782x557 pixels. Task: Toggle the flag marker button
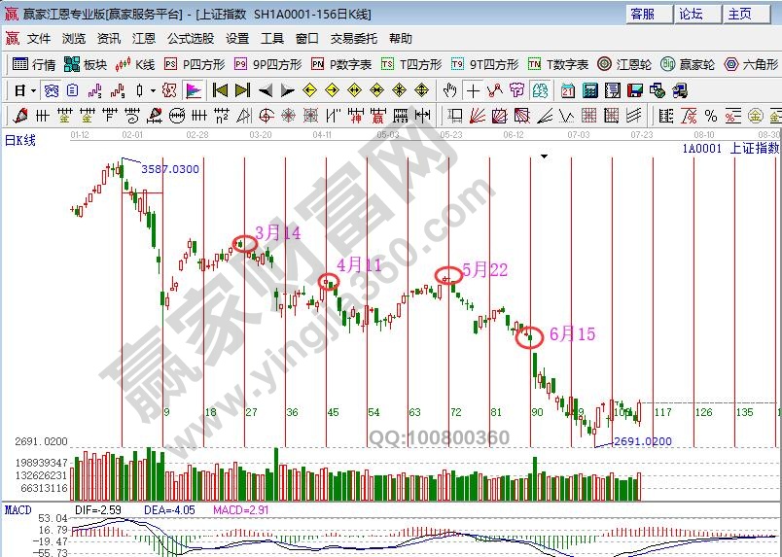click(193, 90)
